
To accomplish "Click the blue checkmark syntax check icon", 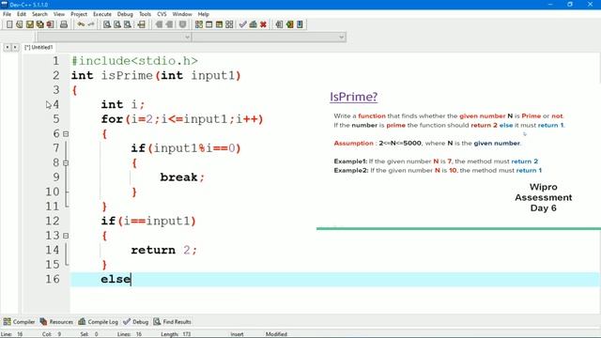I will 242,24.
